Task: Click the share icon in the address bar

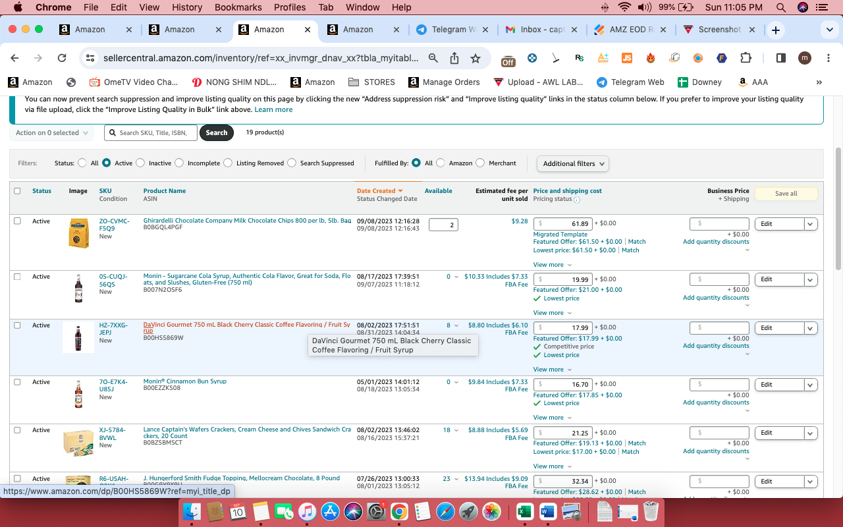Action: [454, 58]
